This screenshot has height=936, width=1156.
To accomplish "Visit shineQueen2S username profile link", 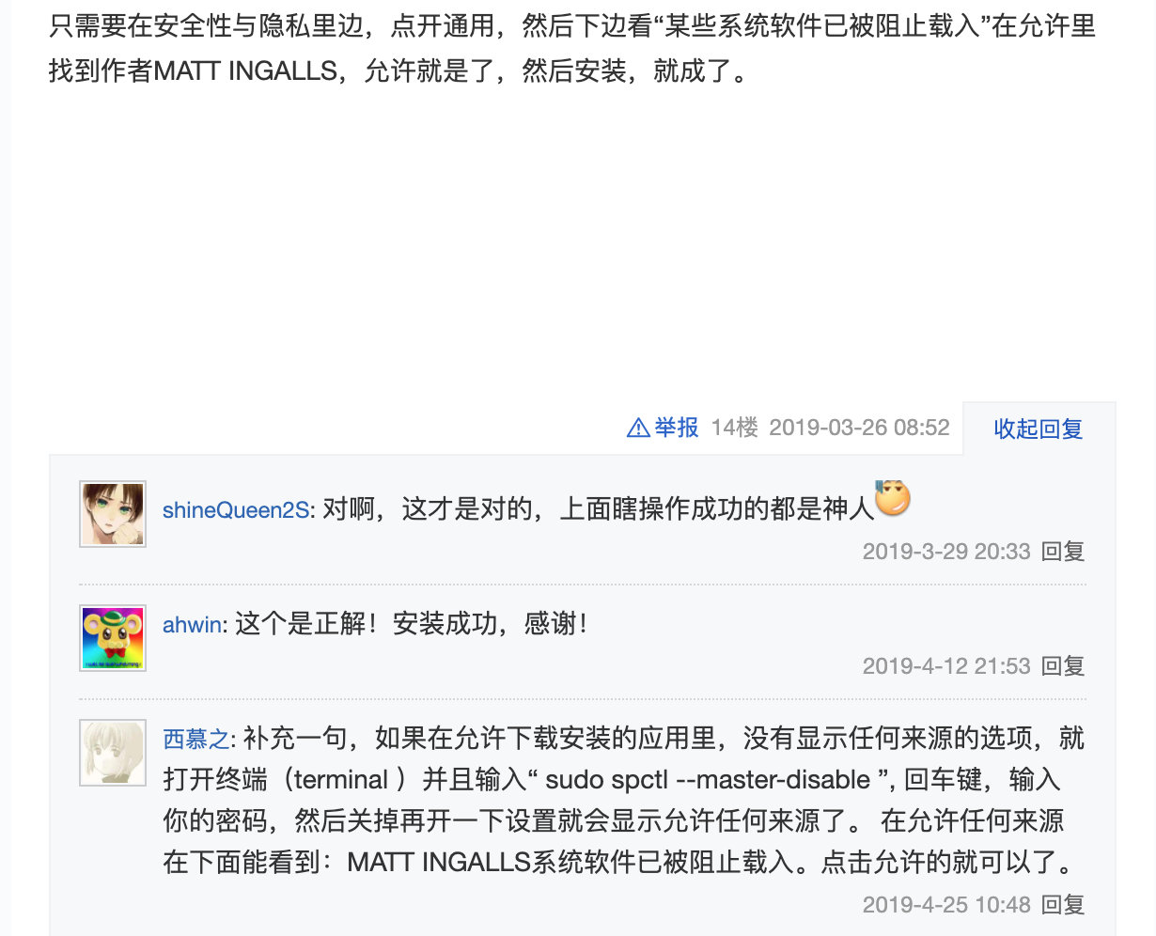I will [x=236, y=510].
